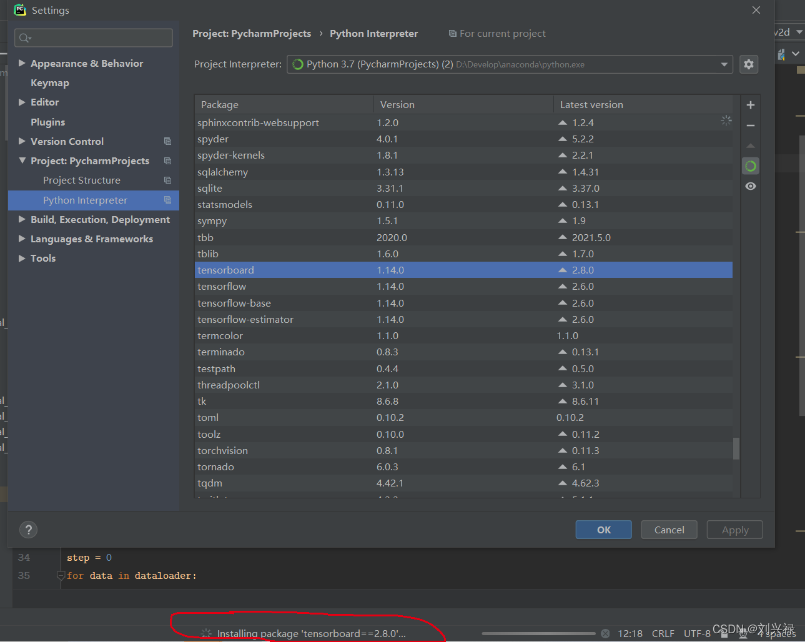Sort by the Version column header
The width and height of the screenshot is (805, 642).
coord(463,104)
